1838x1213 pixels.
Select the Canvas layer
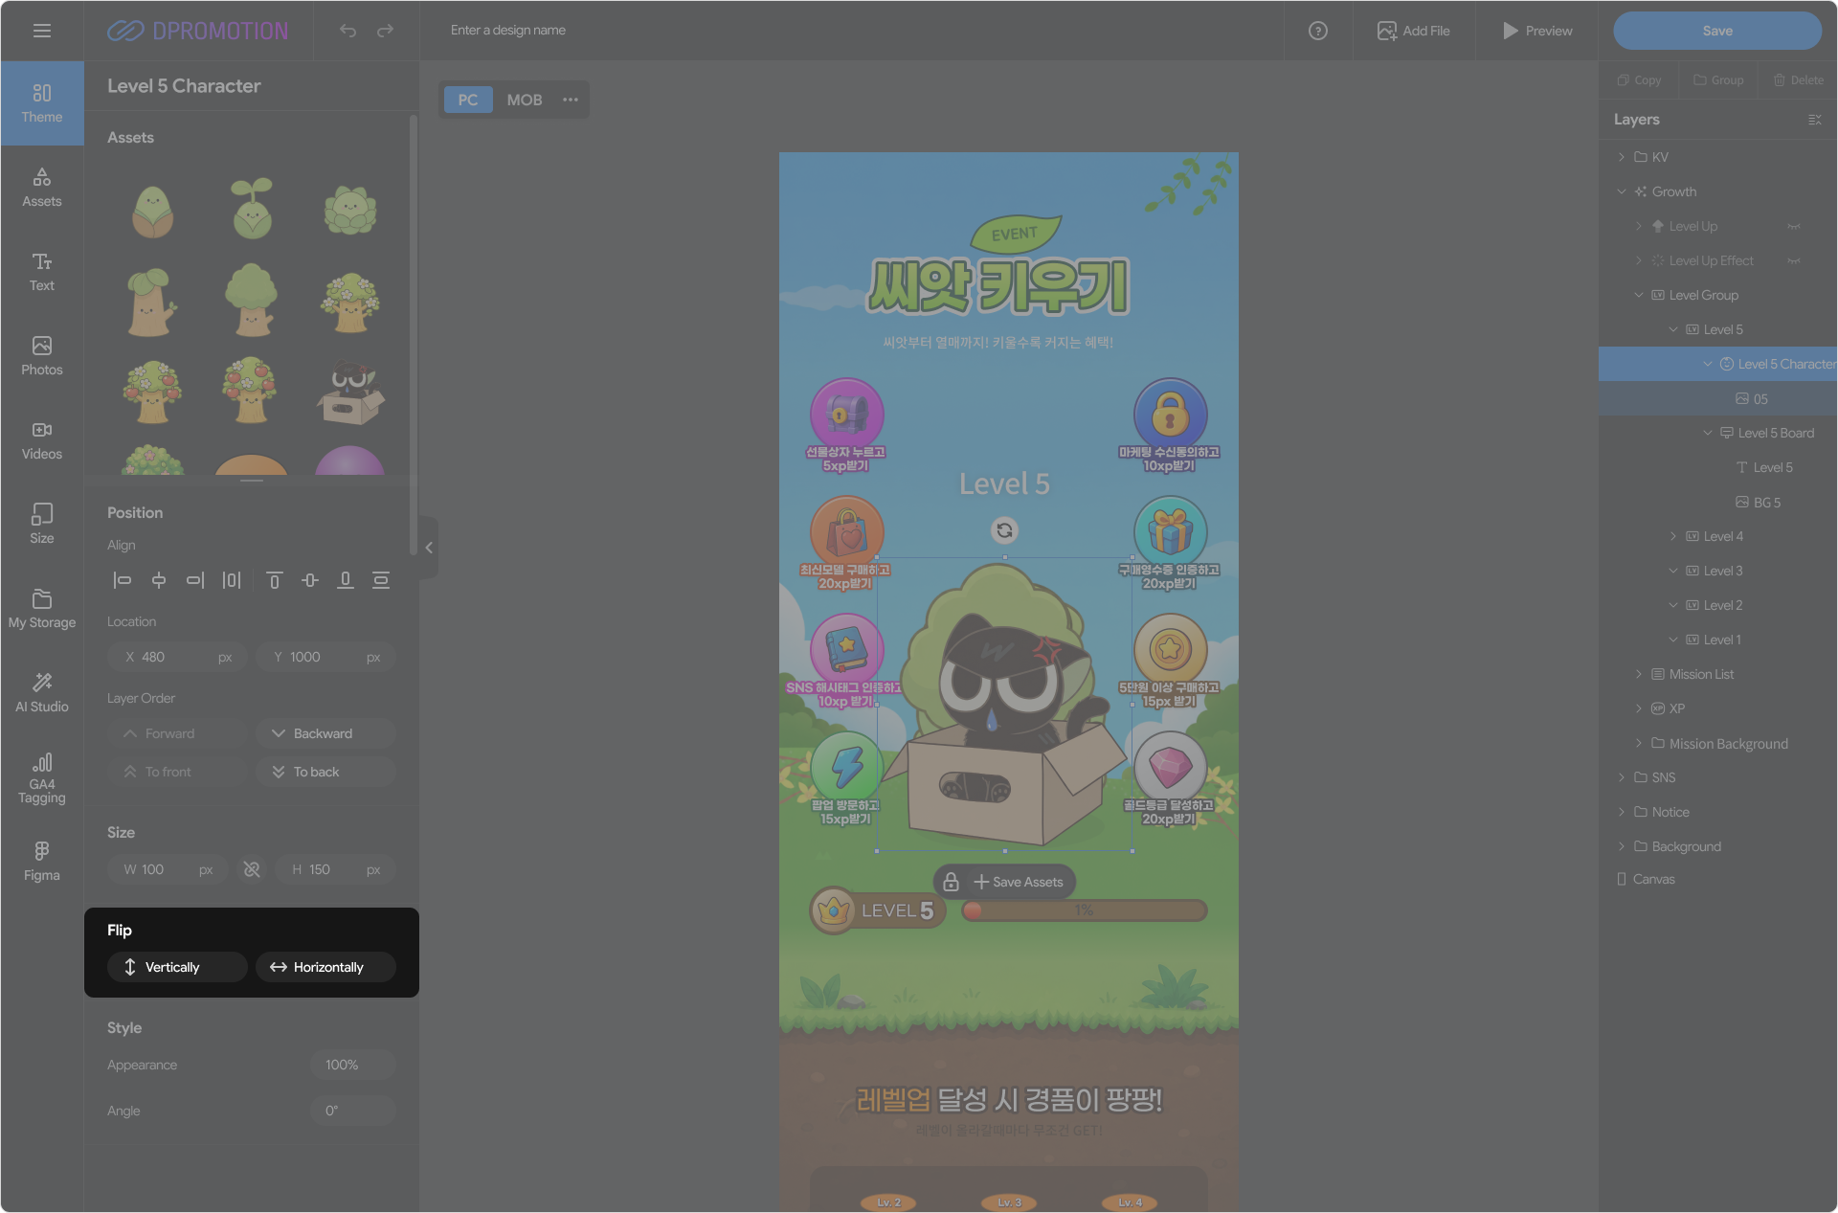point(1718,879)
